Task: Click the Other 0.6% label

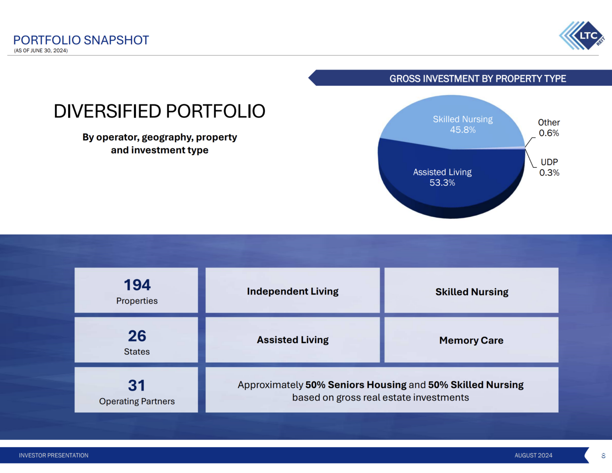Action: 549,128
